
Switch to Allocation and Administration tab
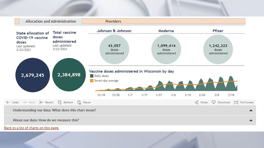[x=51, y=21]
